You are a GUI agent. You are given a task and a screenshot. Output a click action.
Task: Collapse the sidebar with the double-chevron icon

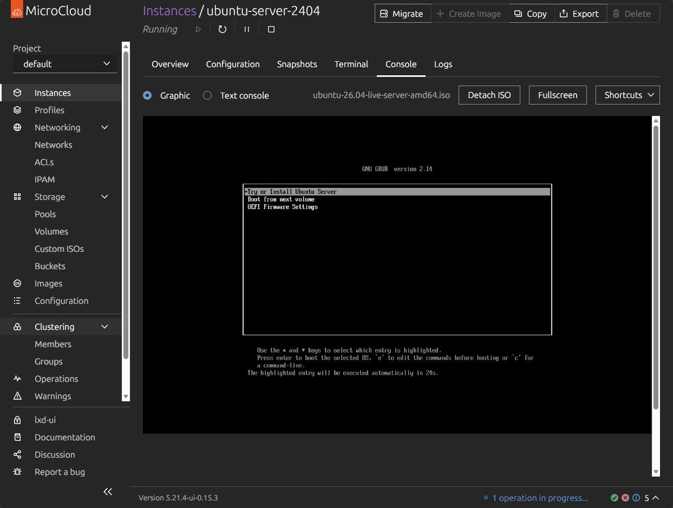108,492
